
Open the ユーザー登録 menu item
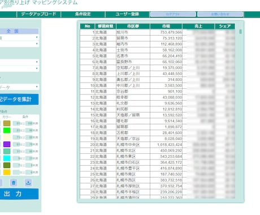click(127, 14)
